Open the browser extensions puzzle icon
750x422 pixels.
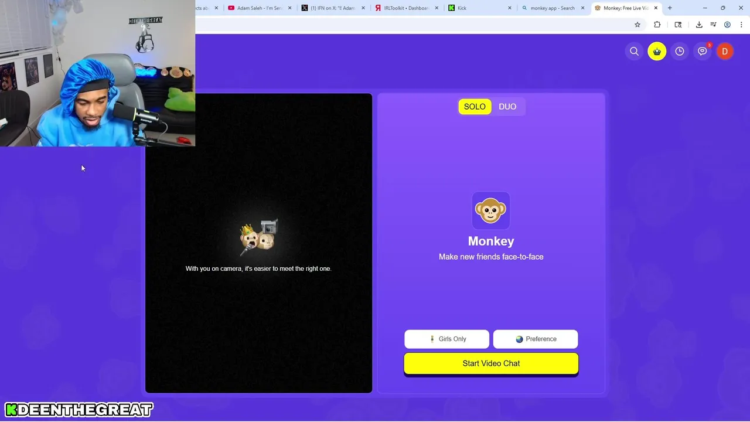pyautogui.click(x=657, y=25)
